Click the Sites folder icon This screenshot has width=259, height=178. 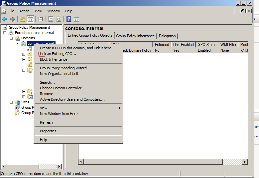17,102
